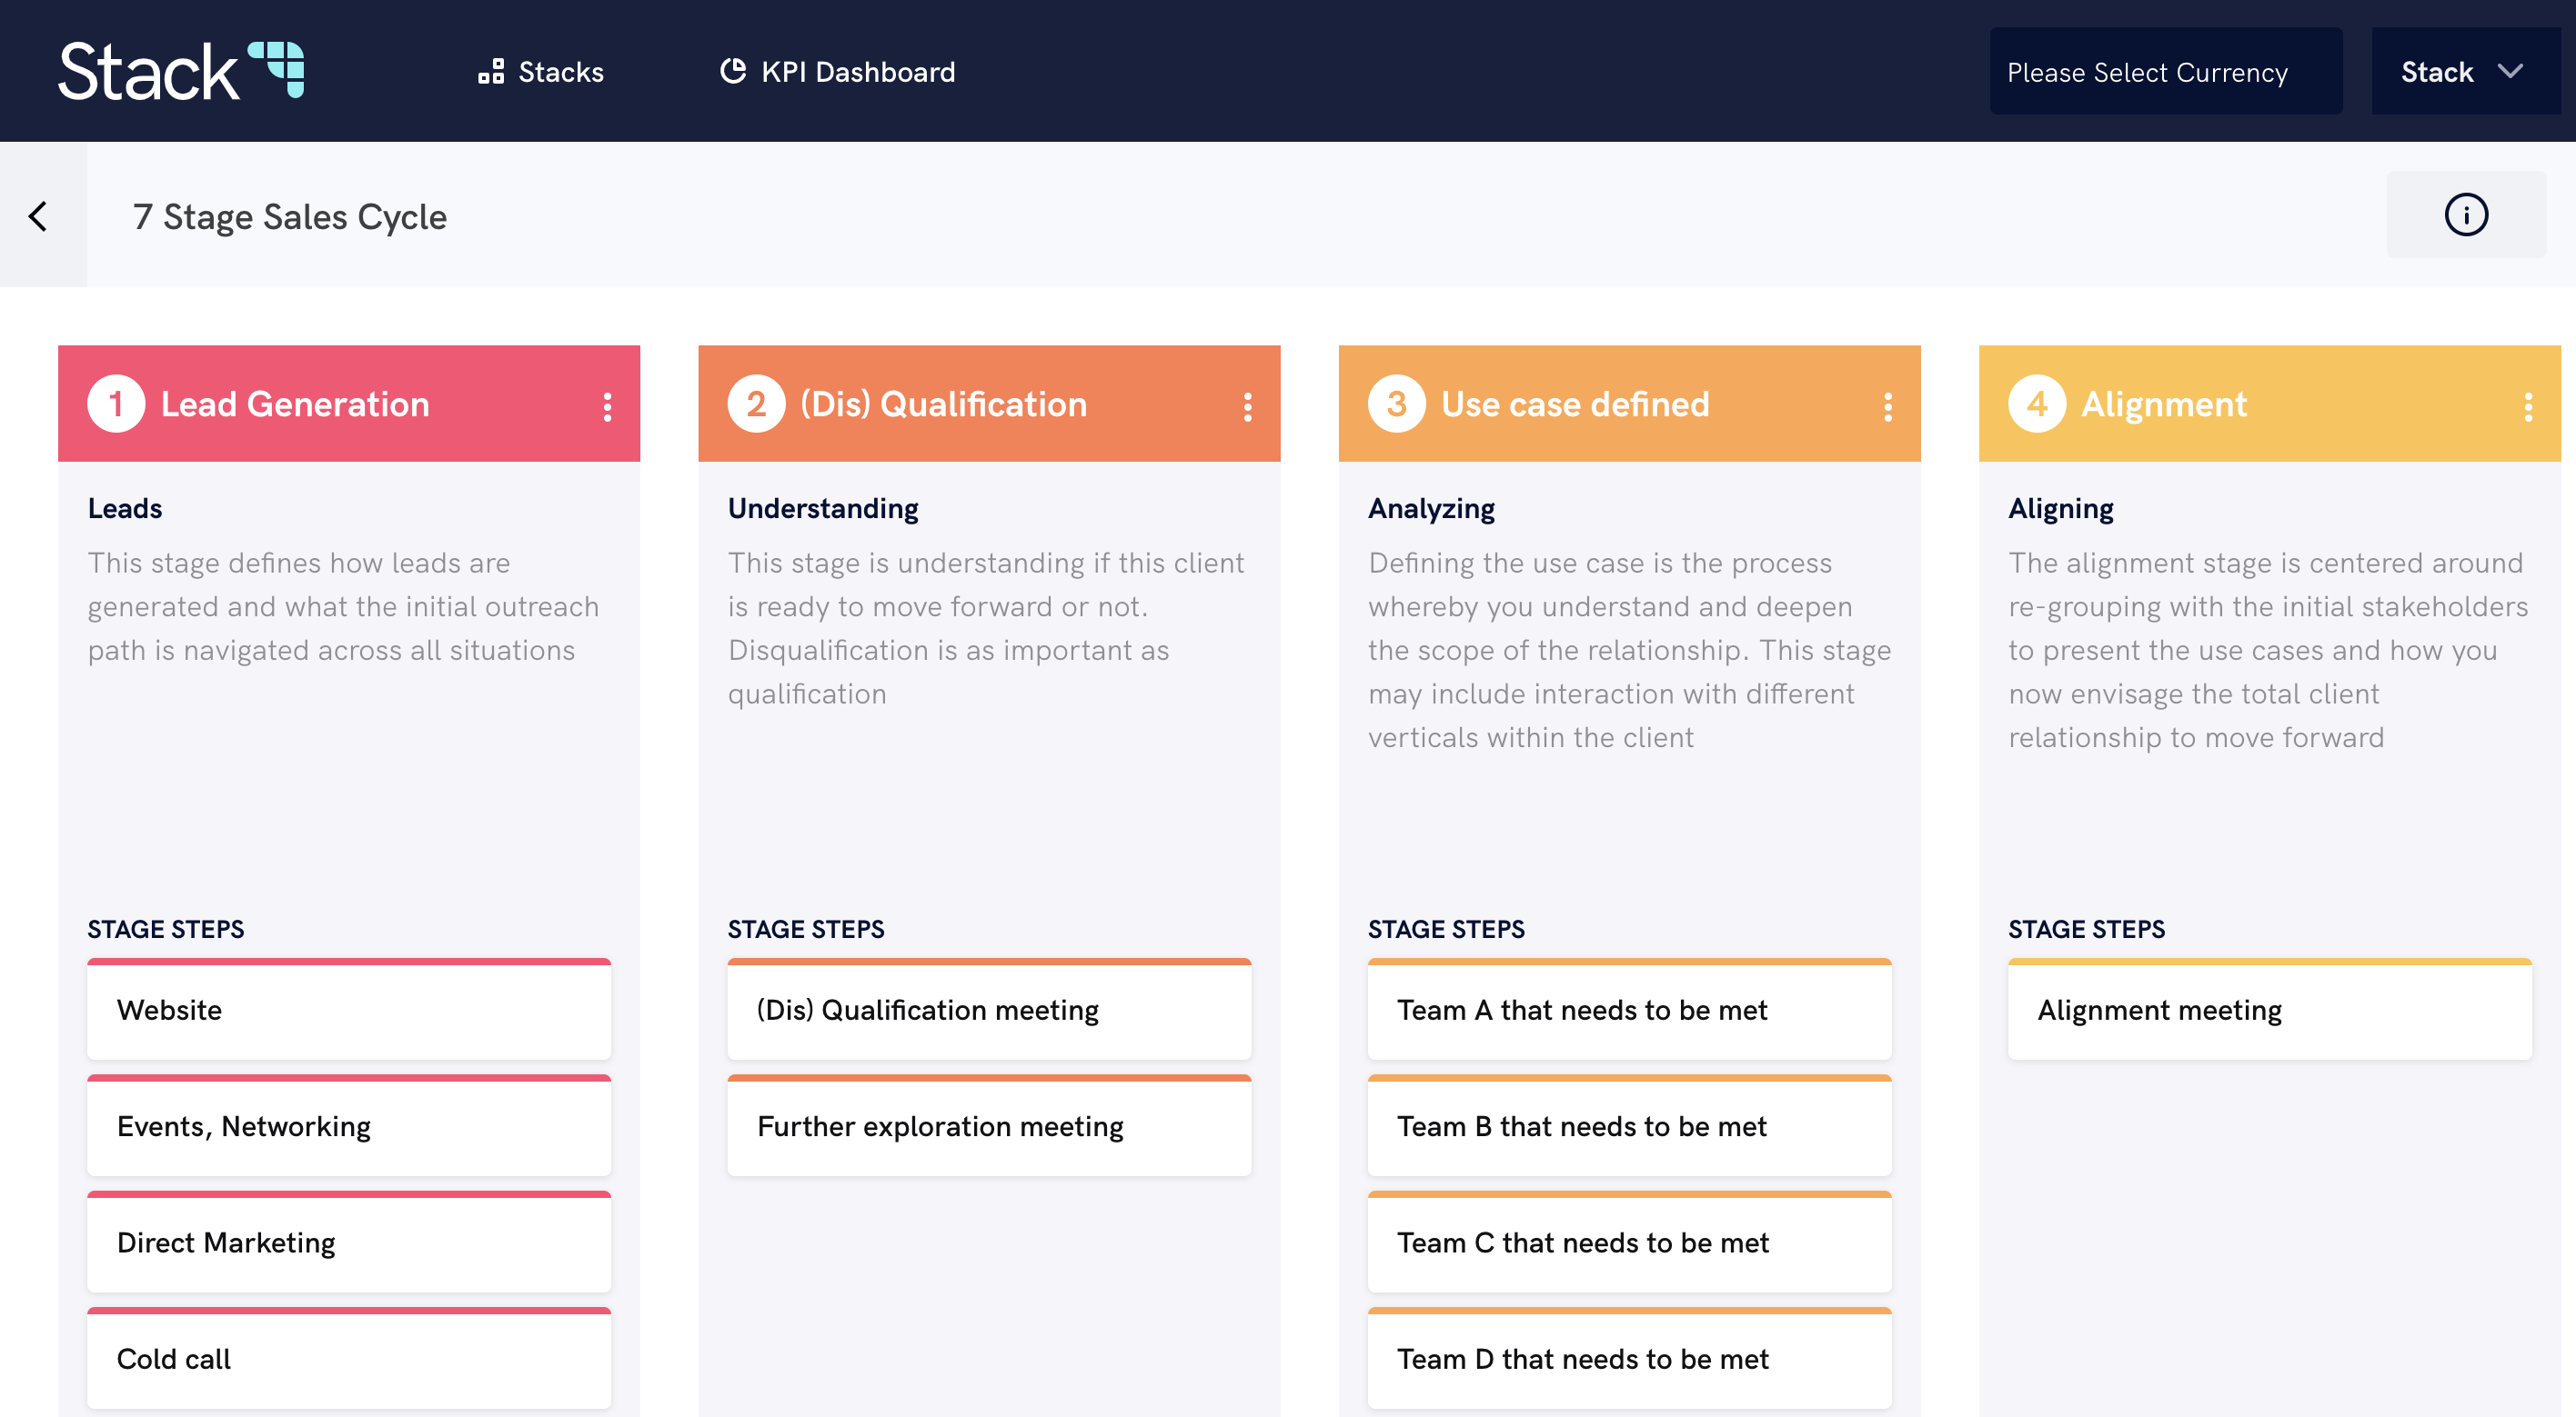Click the Alignment meeting step card
Viewport: 2576px width, 1417px height.
pyautogui.click(x=2268, y=1011)
